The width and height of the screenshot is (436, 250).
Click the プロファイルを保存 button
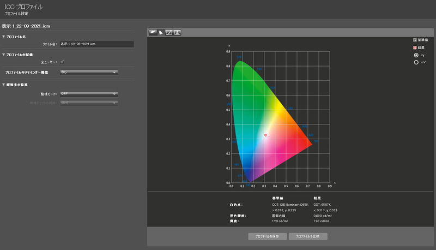click(267, 236)
